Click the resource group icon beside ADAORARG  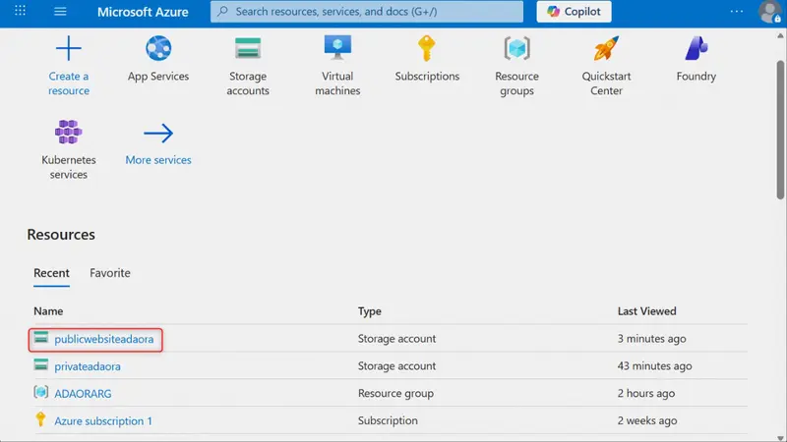(x=41, y=392)
